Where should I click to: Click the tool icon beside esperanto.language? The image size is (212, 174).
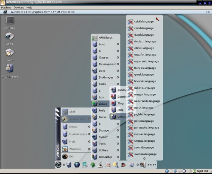coord(130,61)
